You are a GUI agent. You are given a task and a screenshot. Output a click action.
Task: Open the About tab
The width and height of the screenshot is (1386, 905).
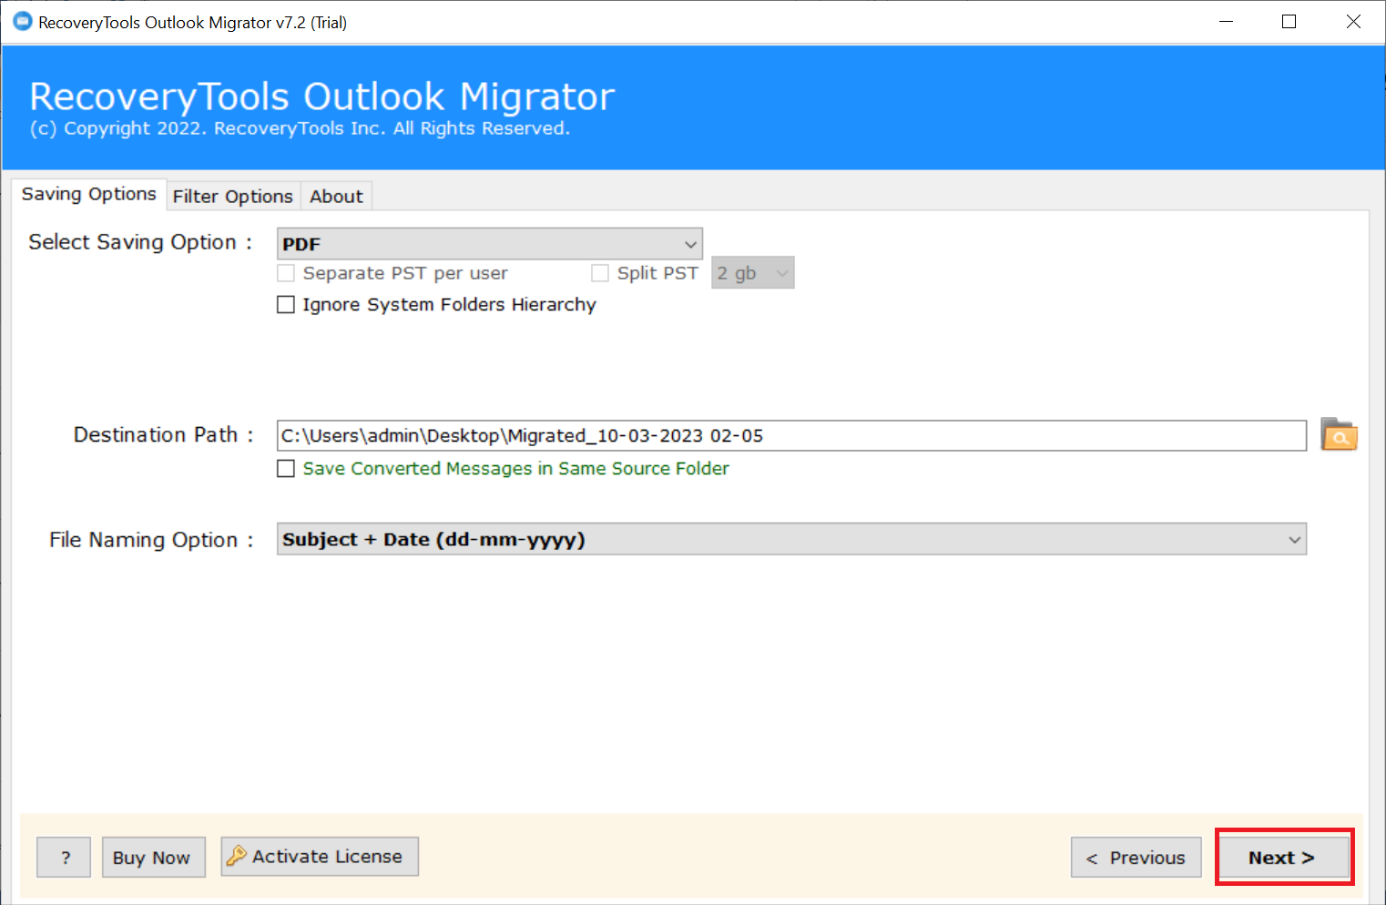tap(336, 197)
